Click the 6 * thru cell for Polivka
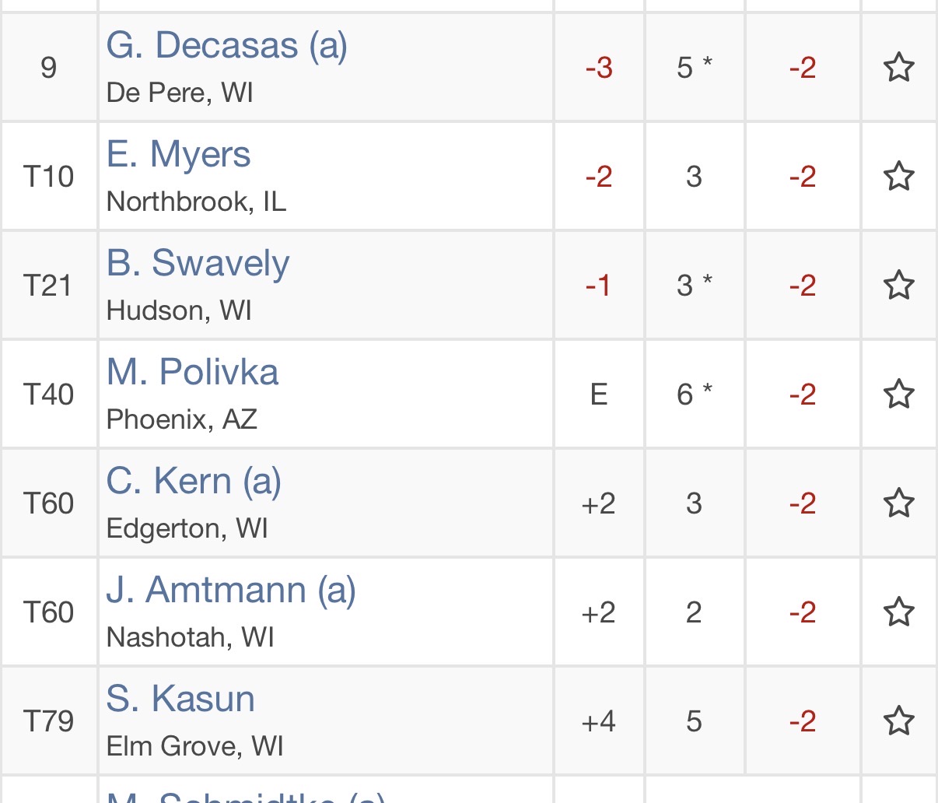Image resolution: width=938 pixels, height=803 pixels. (x=695, y=394)
